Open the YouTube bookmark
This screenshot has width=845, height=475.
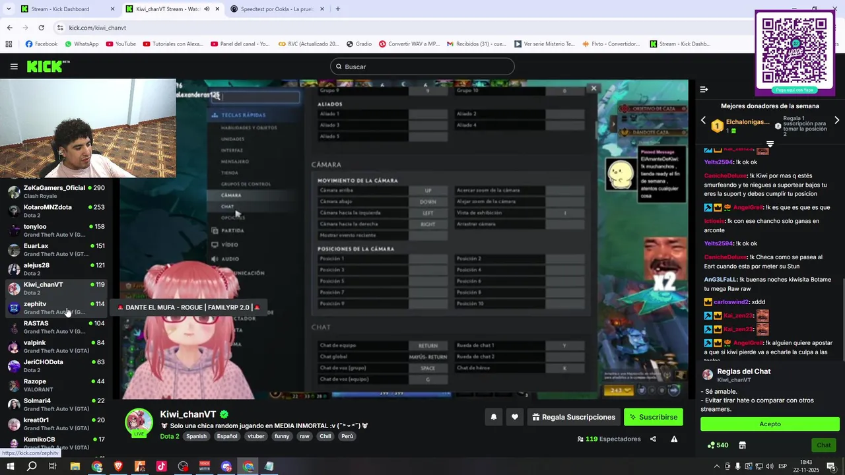[121, 44]
